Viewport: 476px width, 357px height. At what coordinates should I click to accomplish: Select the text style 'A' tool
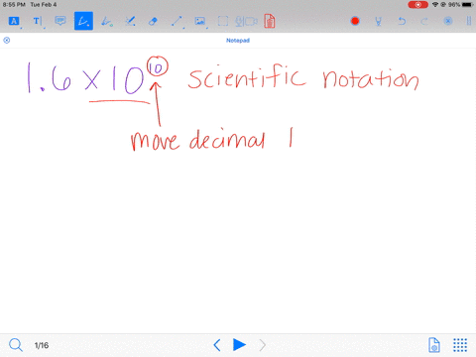click(x=14, y=21)
